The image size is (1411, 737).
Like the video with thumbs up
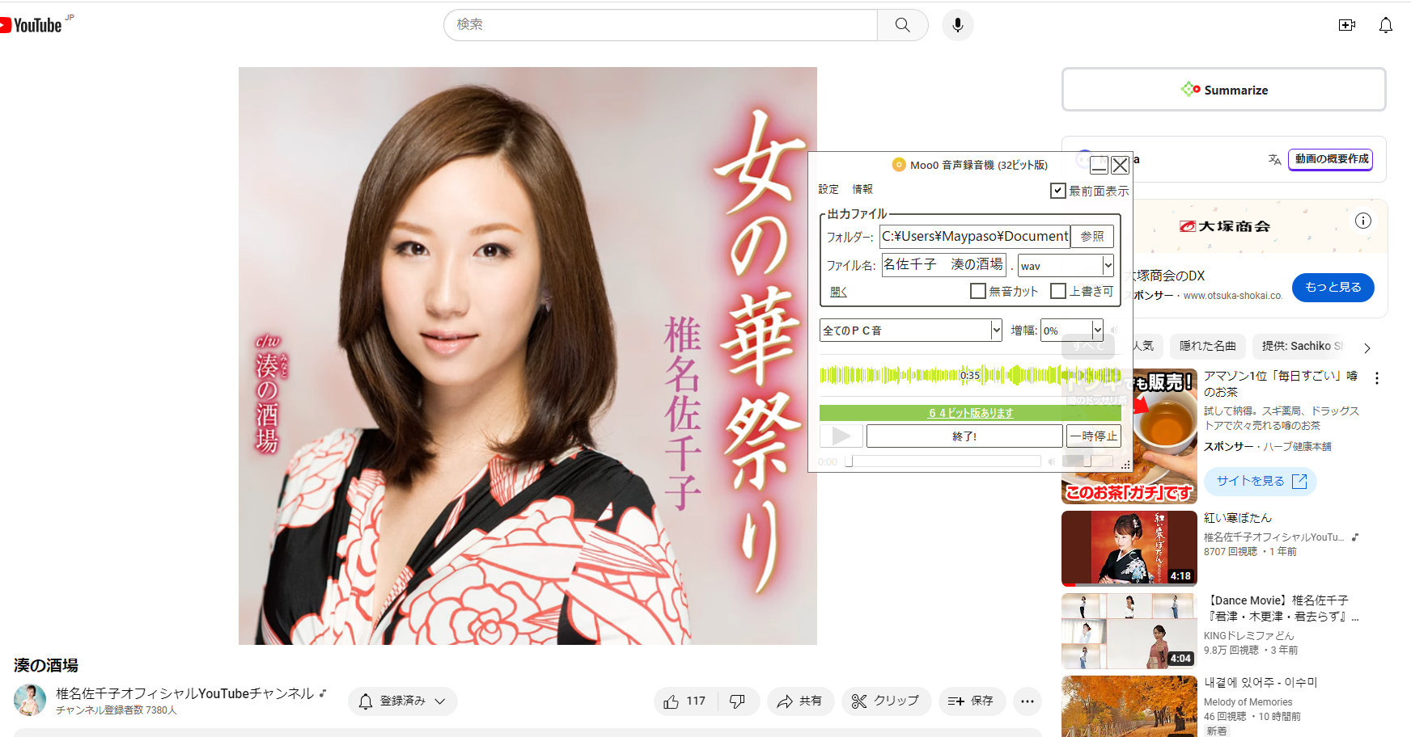coord(684,701)
